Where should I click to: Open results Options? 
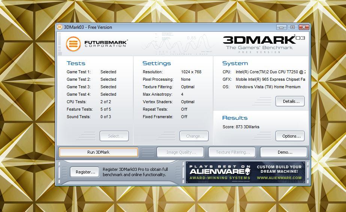290,136
